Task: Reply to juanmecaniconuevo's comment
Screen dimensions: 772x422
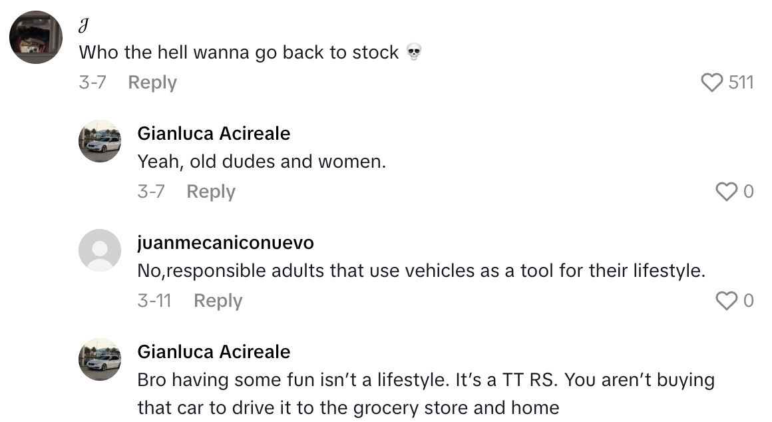Action: [x=218, y=301]
